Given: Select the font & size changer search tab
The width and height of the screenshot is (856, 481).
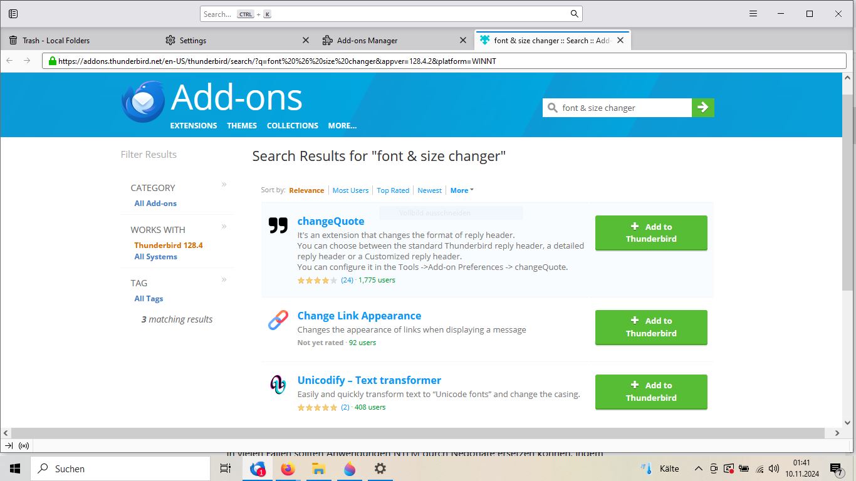Looking at the screenshot, I should [553, 40].
